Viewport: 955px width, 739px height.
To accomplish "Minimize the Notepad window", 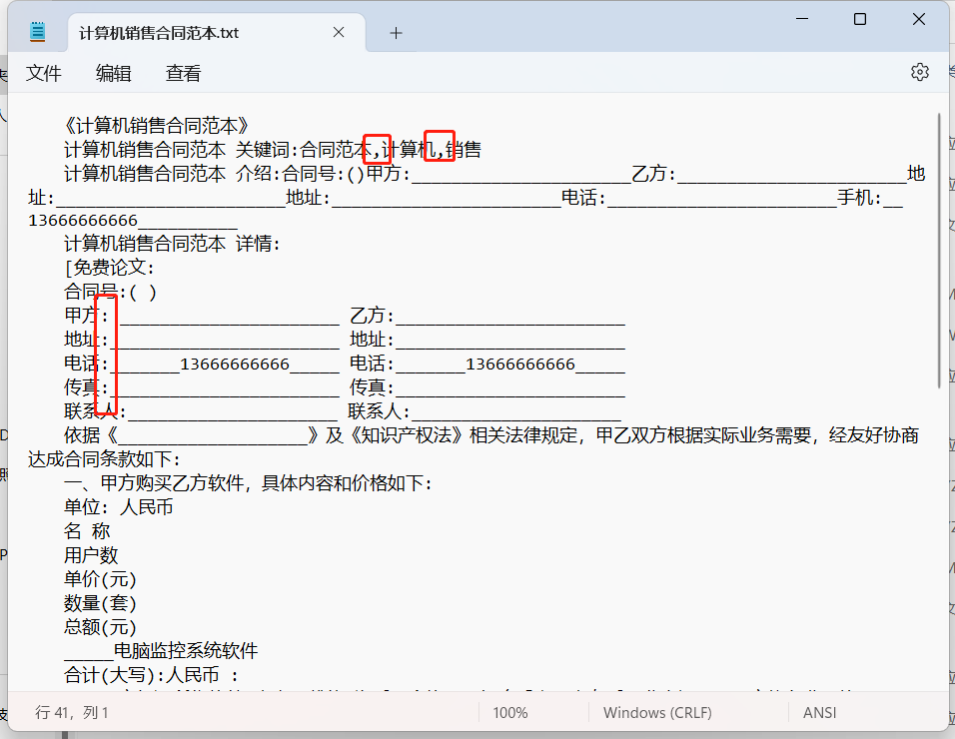I will point(802,19).
